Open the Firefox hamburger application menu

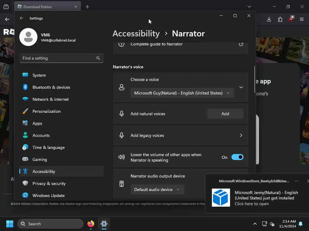click(x=302, y=19)
